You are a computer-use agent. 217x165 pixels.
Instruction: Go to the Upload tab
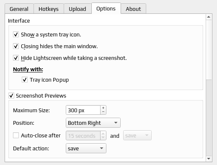(77, 9)
